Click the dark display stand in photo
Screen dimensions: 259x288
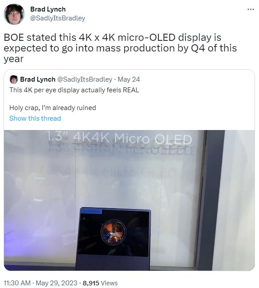113,239
